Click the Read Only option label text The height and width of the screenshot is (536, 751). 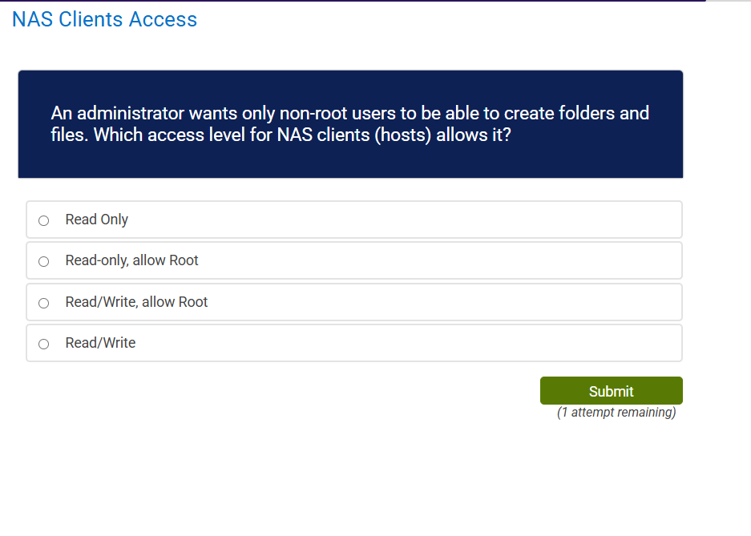tap(96, 220)
